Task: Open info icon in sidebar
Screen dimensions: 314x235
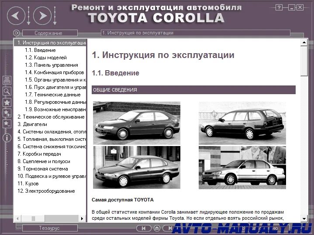Action: (x=7, y=138)
